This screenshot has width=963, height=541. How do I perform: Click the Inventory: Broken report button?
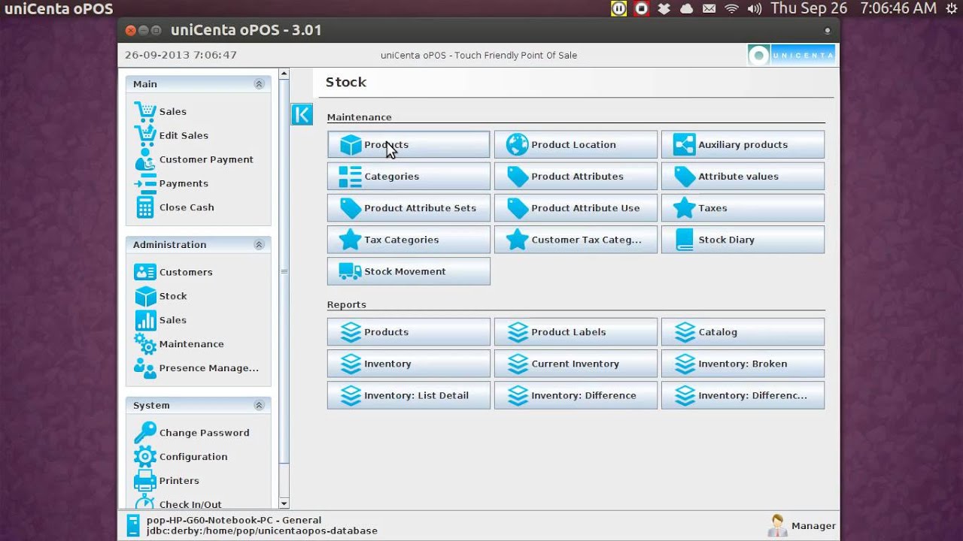[743, 364]
